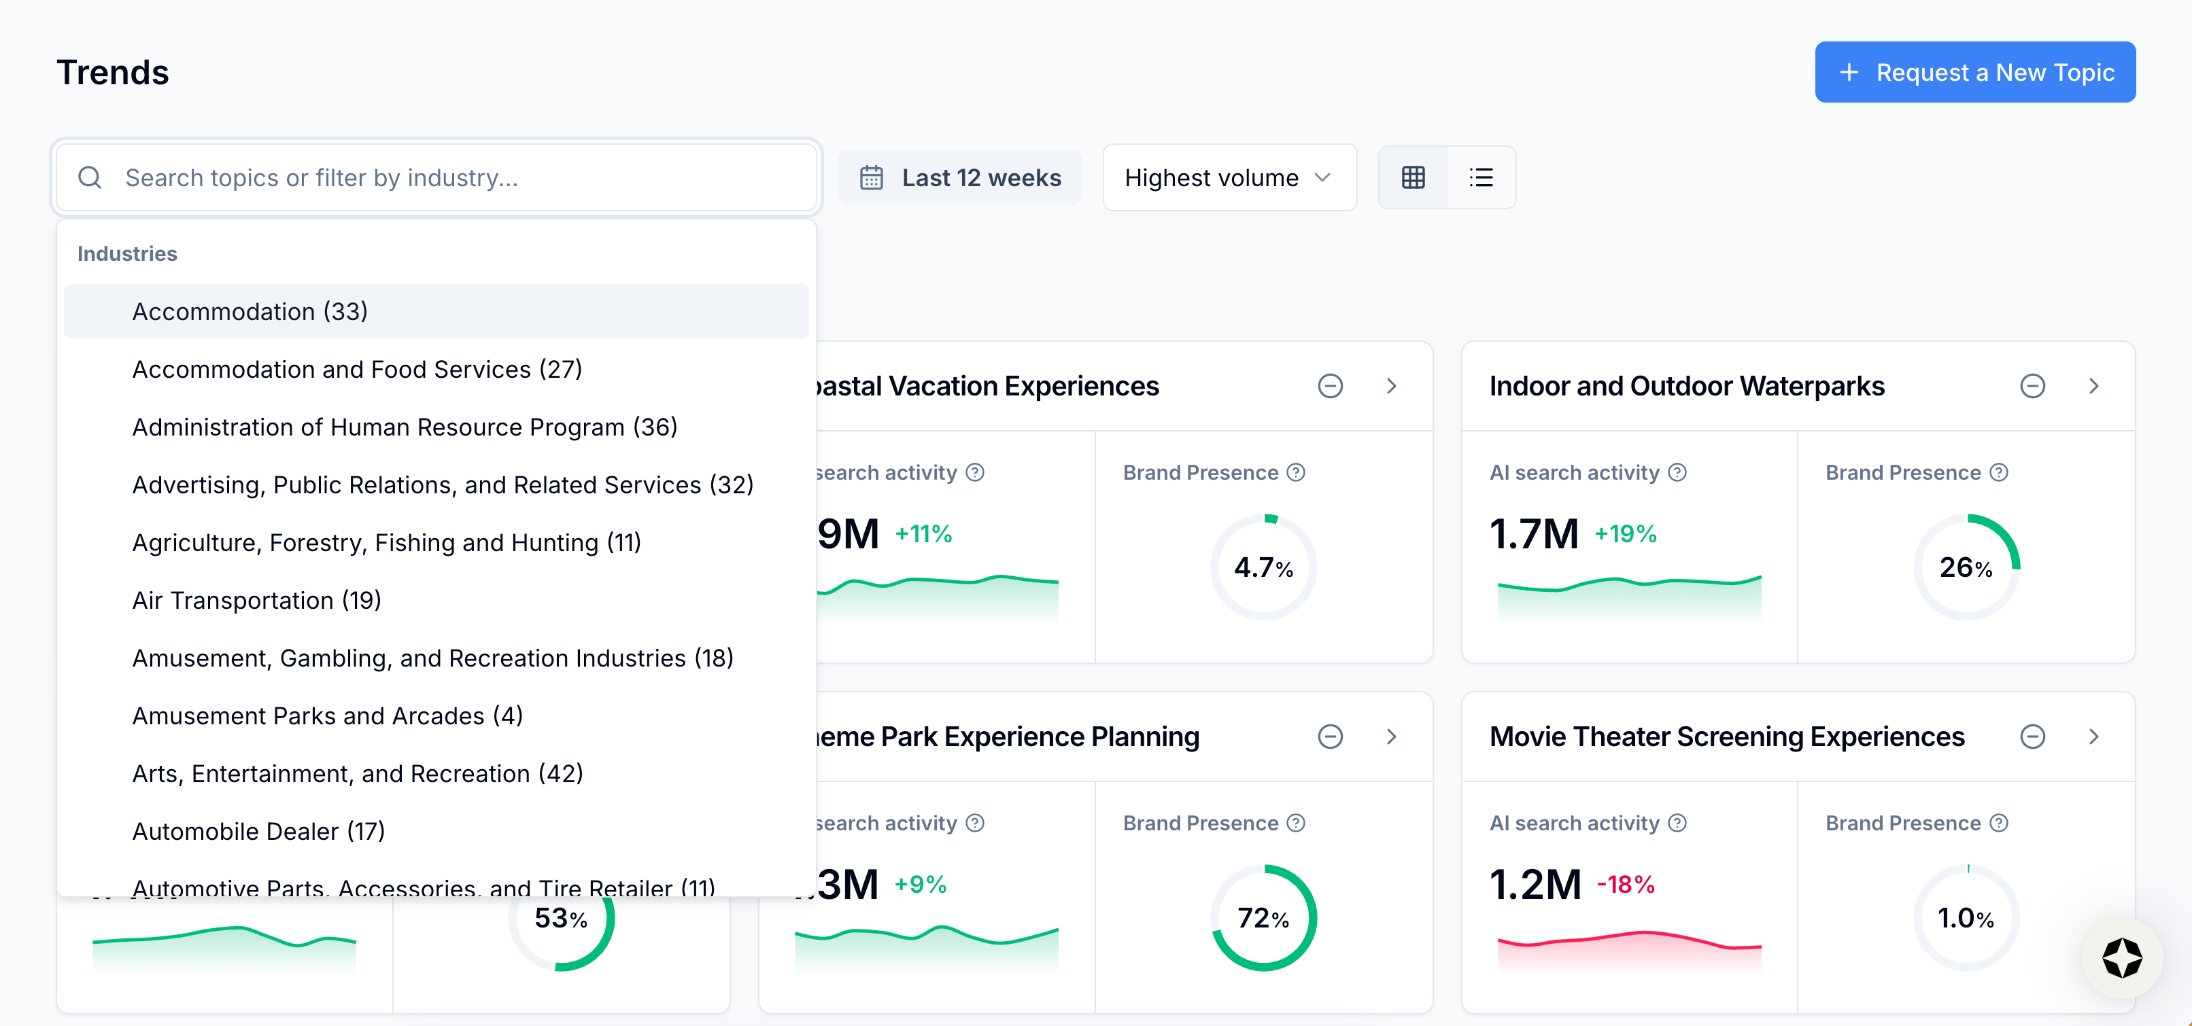2192x1026 pixels.
Task: Remove Indoor and Outdoor Waterparks topic via minus icon
Action: coord(2032,386)
